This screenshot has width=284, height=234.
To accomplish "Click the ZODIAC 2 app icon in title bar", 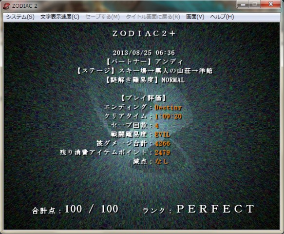I will [6, 6].
